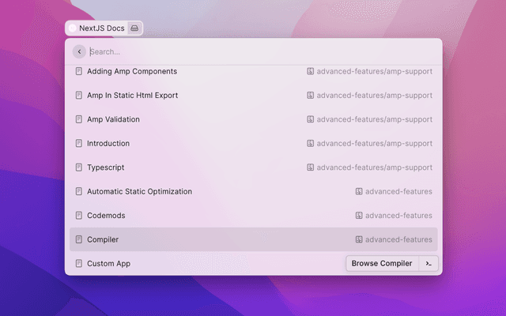Image resolution: width=506 pixels, height=316 pixels.
Task: Click the category icon next to Compiler's advanced-features
Action: (x=359, y=239)
